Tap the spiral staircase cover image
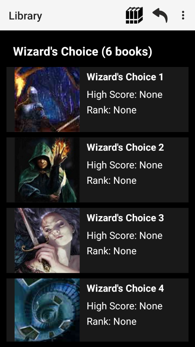The width and height of the screenshot is (195, 347). point(47,310)
